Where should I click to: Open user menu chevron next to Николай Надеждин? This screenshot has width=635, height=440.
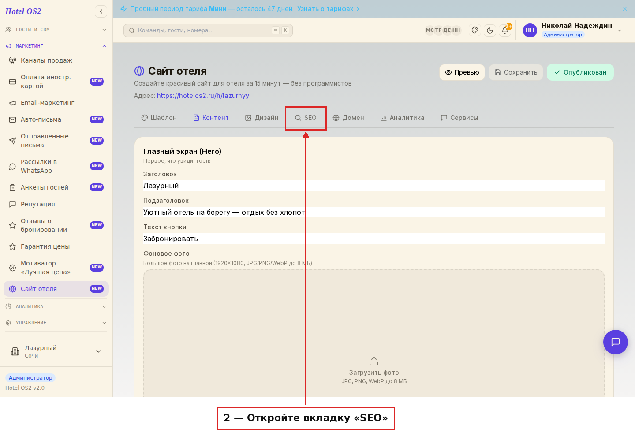coord(620,30)
